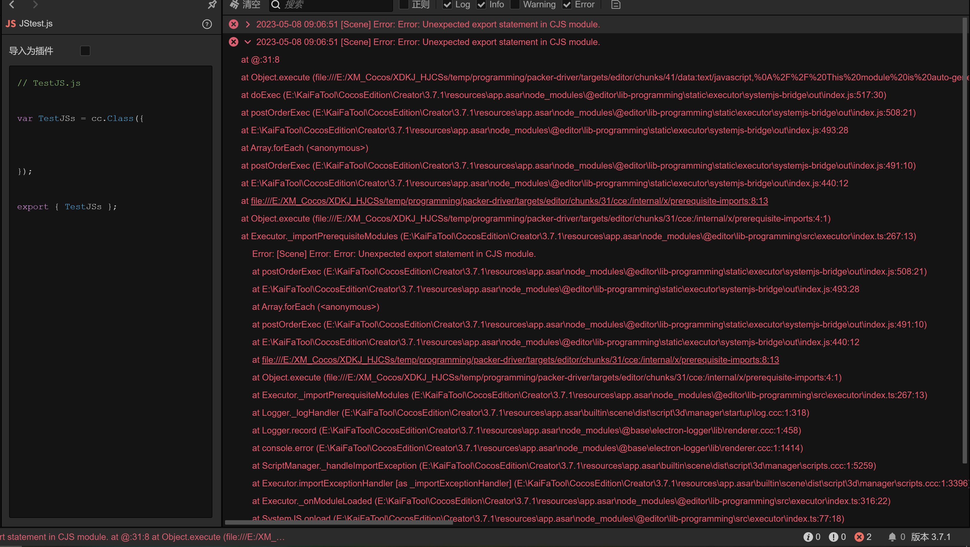Collapse the second expanded error entry
970x547 pixels.
click(x=247, y=42)
